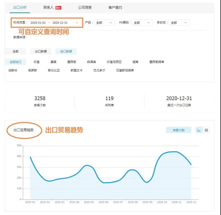This screenshot has height=215, width=221.
Task: Switch to table view icon
Action: coord(206,130)
